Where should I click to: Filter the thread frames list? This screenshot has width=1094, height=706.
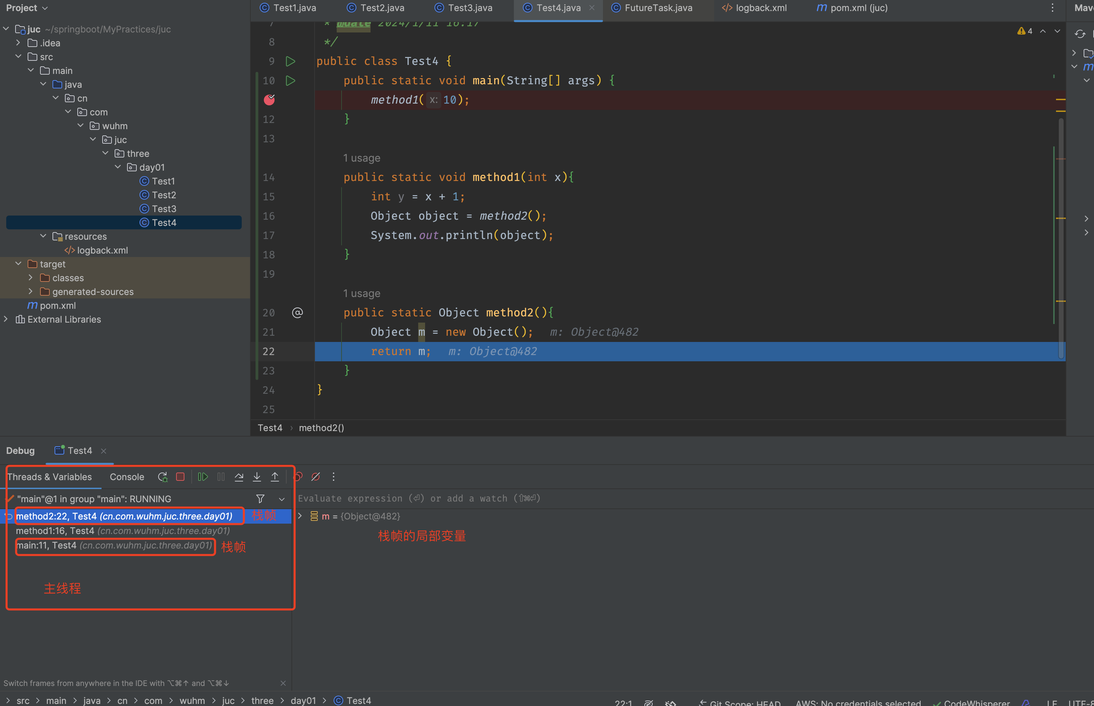pyautogui.click(x=260, y=499)
